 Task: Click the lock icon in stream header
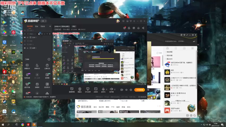click(129, 28)
